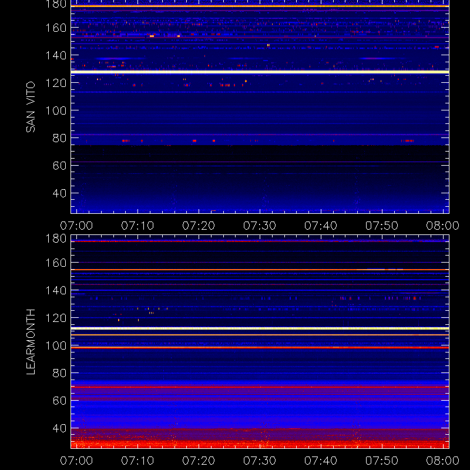Click 07:50 time label under LEARMONTH plot
The height and width of the screenshot is (470, 470).
(x=382, y=461)
